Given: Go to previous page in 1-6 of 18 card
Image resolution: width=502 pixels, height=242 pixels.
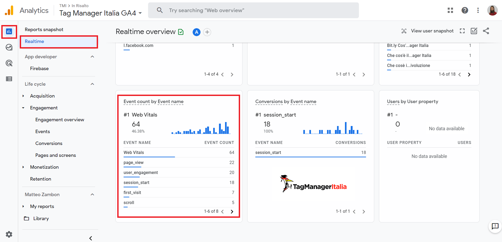Looking at the screenshot, I should tap(460, 75).
